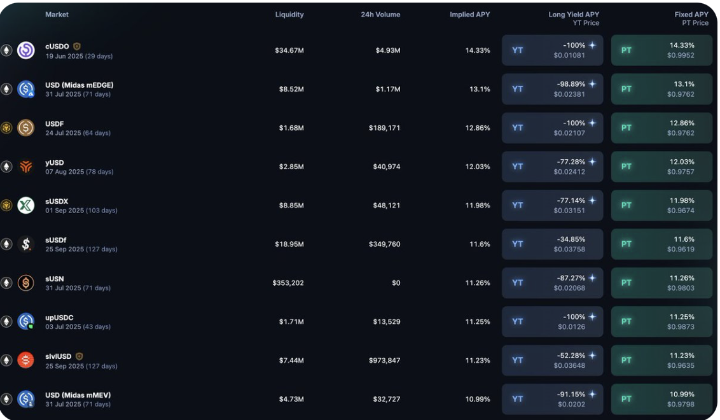Click the sUSDf dollar token icon
Screen dimensions: 720x420
tap(25, 244)
